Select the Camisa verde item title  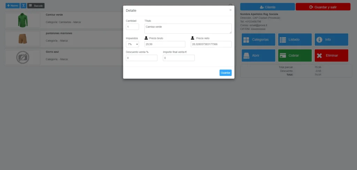coord(54,15)
